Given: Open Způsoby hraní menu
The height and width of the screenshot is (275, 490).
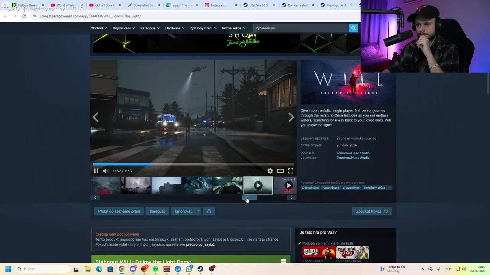Looking at the screenshot, I should pos(203,28).
